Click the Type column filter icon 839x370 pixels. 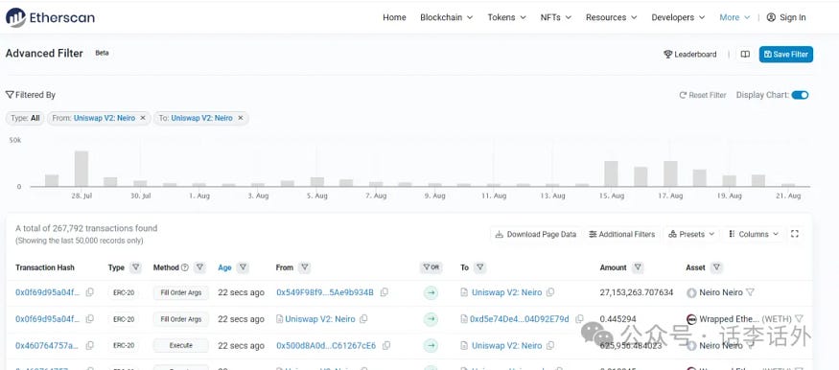pos(136,267)
